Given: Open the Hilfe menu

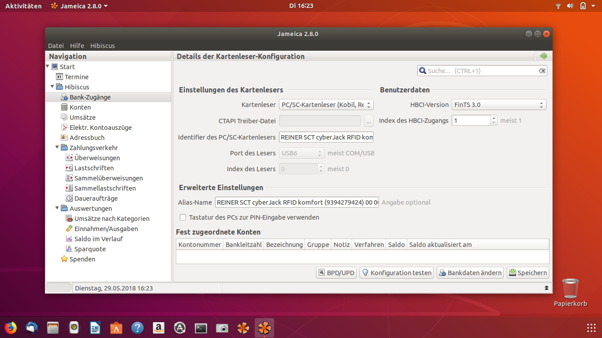Looking at the screenshot, I should pos(77,46).
